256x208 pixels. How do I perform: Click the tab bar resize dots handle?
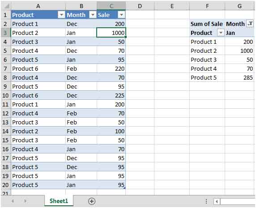(x=206, y=201)
